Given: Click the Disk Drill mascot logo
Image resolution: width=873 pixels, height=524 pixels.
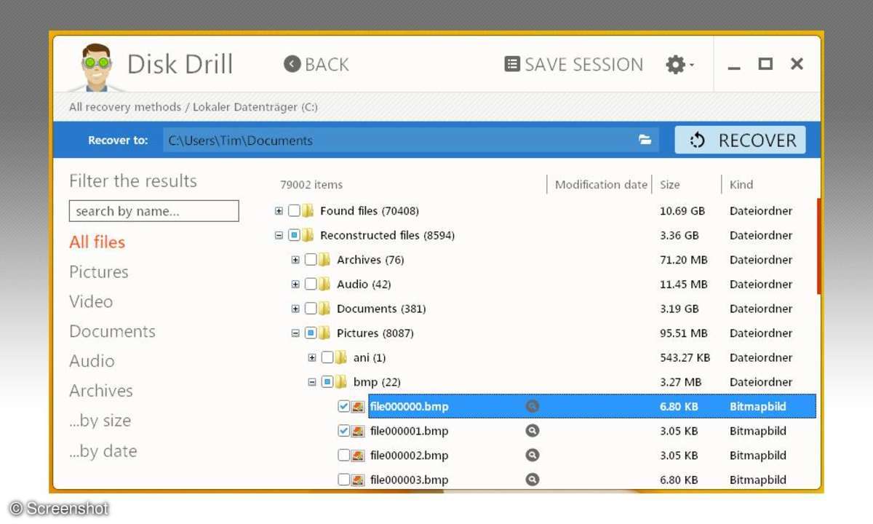Looking at the screenshot, I should pyautogui.click(x=97, y=67).
